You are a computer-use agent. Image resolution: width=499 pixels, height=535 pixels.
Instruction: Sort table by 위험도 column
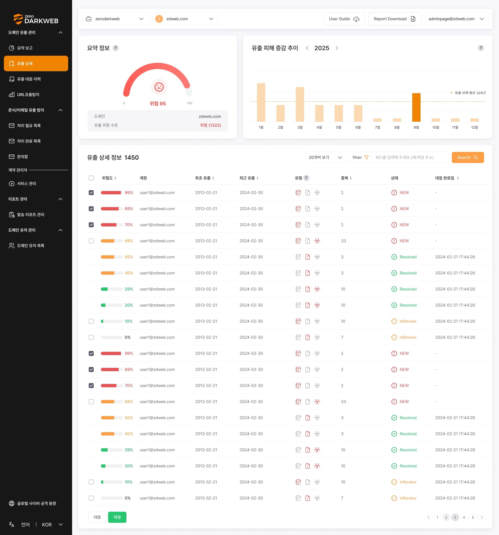pyautogui.click(x=115, y=178)
